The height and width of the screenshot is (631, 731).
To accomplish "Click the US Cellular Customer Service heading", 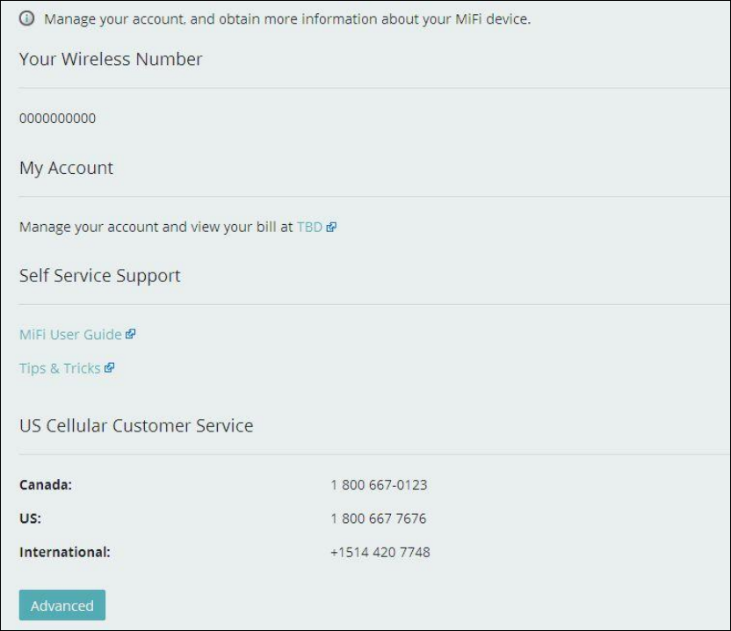I will [x=136, y=425].
